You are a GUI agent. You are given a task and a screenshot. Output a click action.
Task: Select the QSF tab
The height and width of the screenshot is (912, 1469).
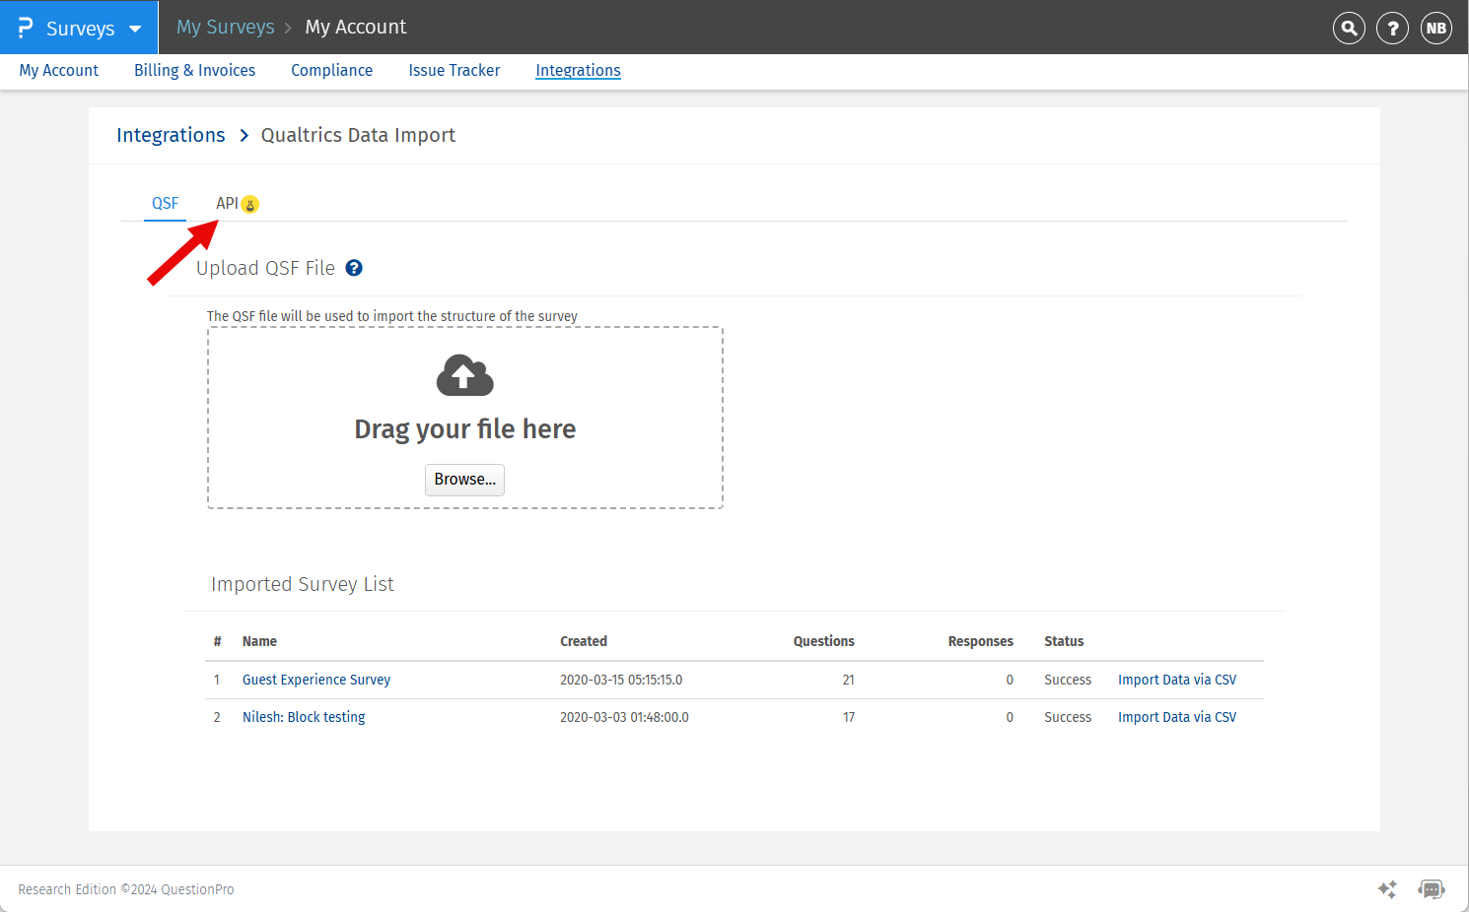pyautogui.click(x=165, y=203)
